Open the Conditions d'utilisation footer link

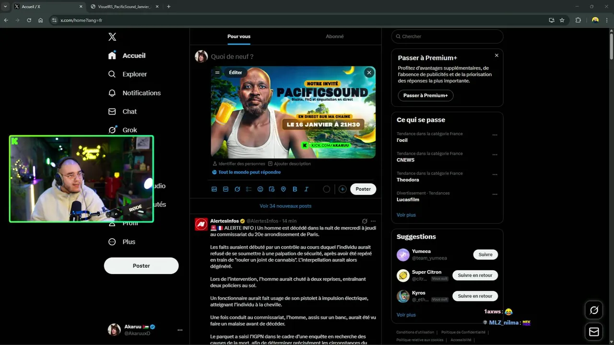click(x=415, y=332)
